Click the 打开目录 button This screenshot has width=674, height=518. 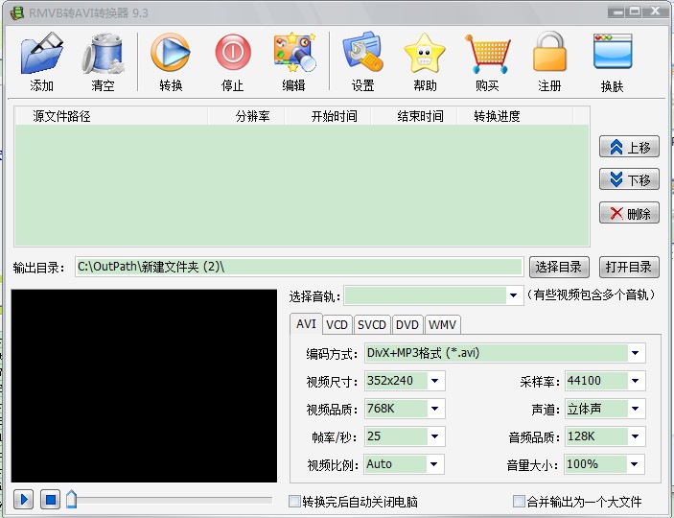[629, 267]
